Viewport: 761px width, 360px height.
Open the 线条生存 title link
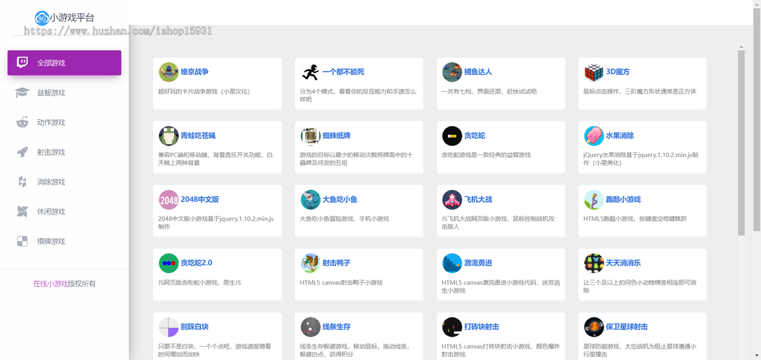[336, 327]
